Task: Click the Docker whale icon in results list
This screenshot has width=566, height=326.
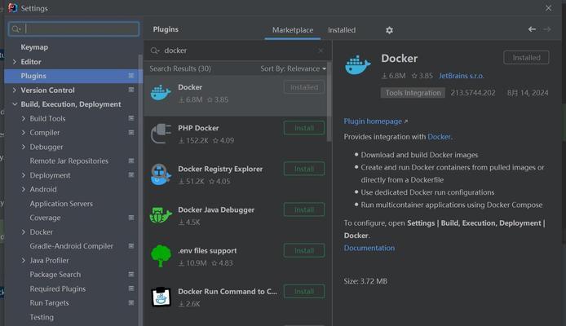Action: click(161, 93)
